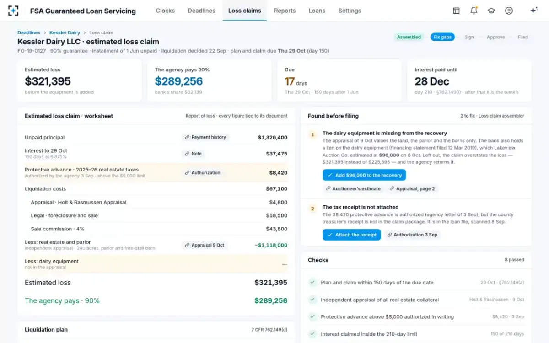Go to the Reports tab
This screenshot has width=549, height=343.
pos(285,11)
